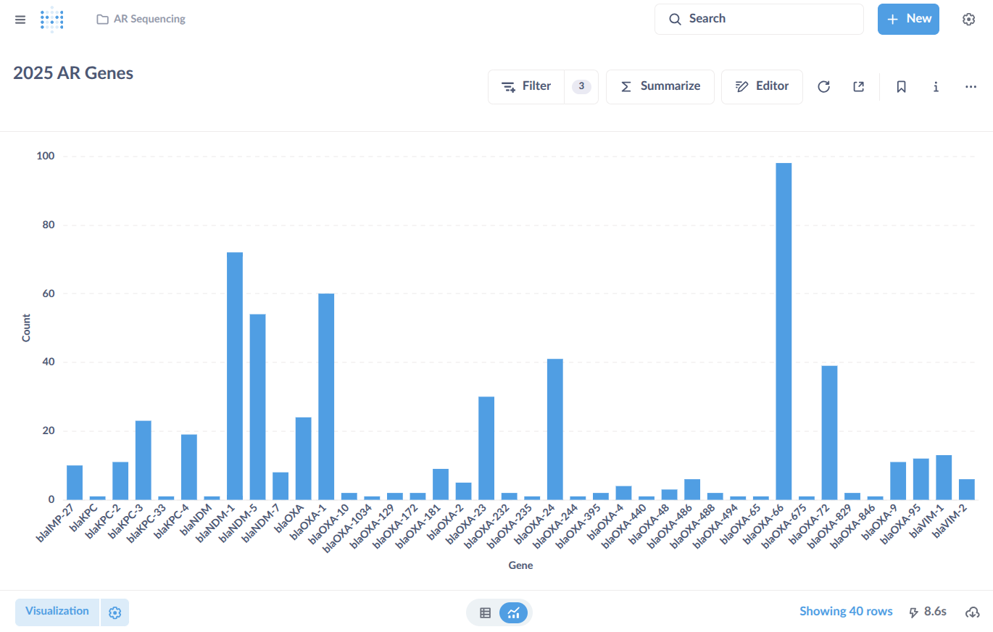This screenshot has width=993, height=632.
Task: Switch to chart visualization view
Action: (x=514, y=613)
